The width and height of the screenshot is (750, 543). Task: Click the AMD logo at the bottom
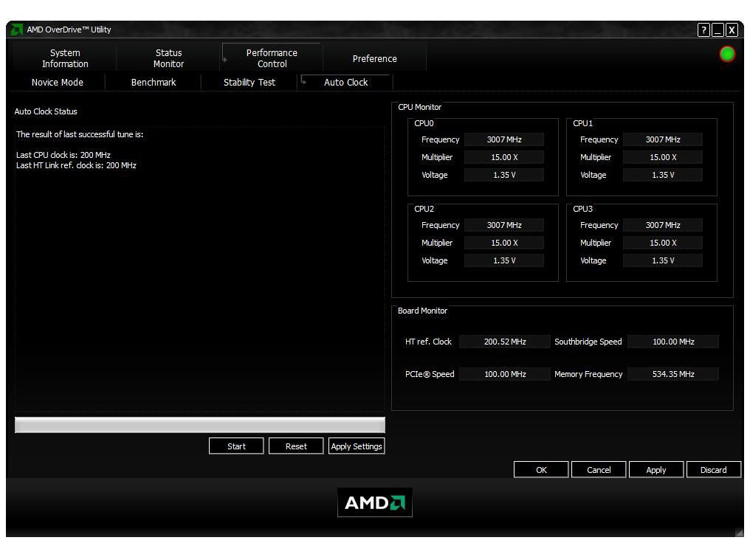375,502
